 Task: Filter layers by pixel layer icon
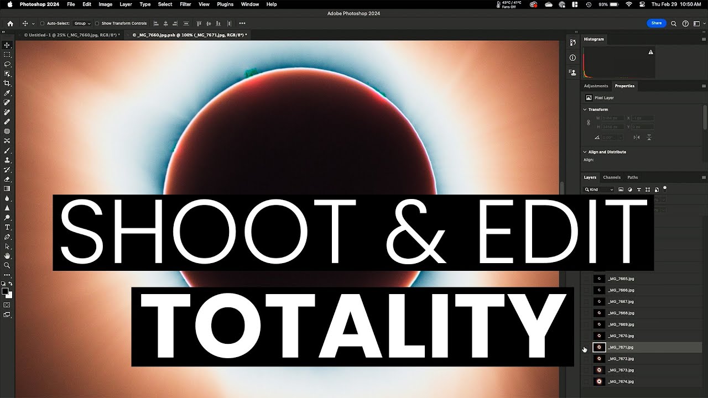coord(621,190)
